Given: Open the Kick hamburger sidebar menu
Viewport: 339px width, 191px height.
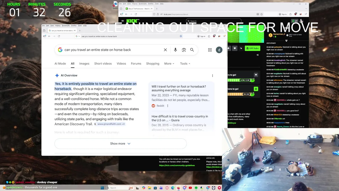Looking at the screenshot, I should tap(123, 21).
